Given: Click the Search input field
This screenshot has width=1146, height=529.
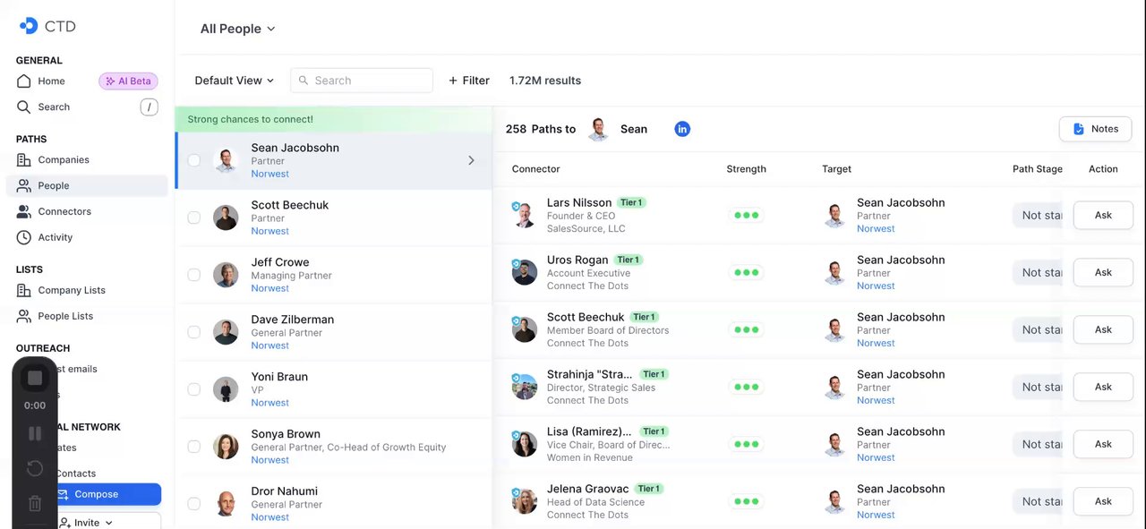Looking at the screenshot, I should (x=362, y=81).
